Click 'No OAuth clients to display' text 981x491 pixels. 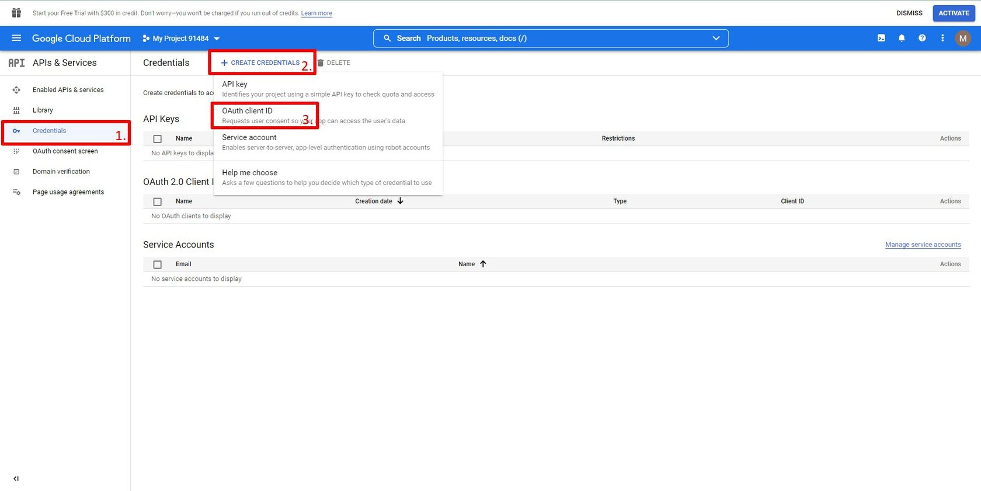(x=191, y=216)
